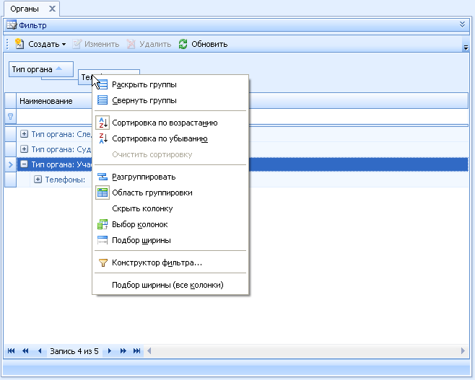Jump to the last record
This screenshot has width=475, height=380.
(x=136, y=351)
